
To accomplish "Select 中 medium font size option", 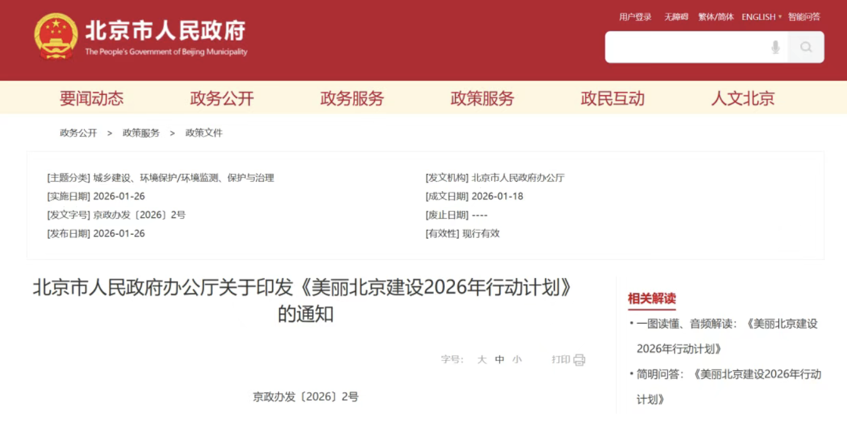I will [x=500, y=359].
